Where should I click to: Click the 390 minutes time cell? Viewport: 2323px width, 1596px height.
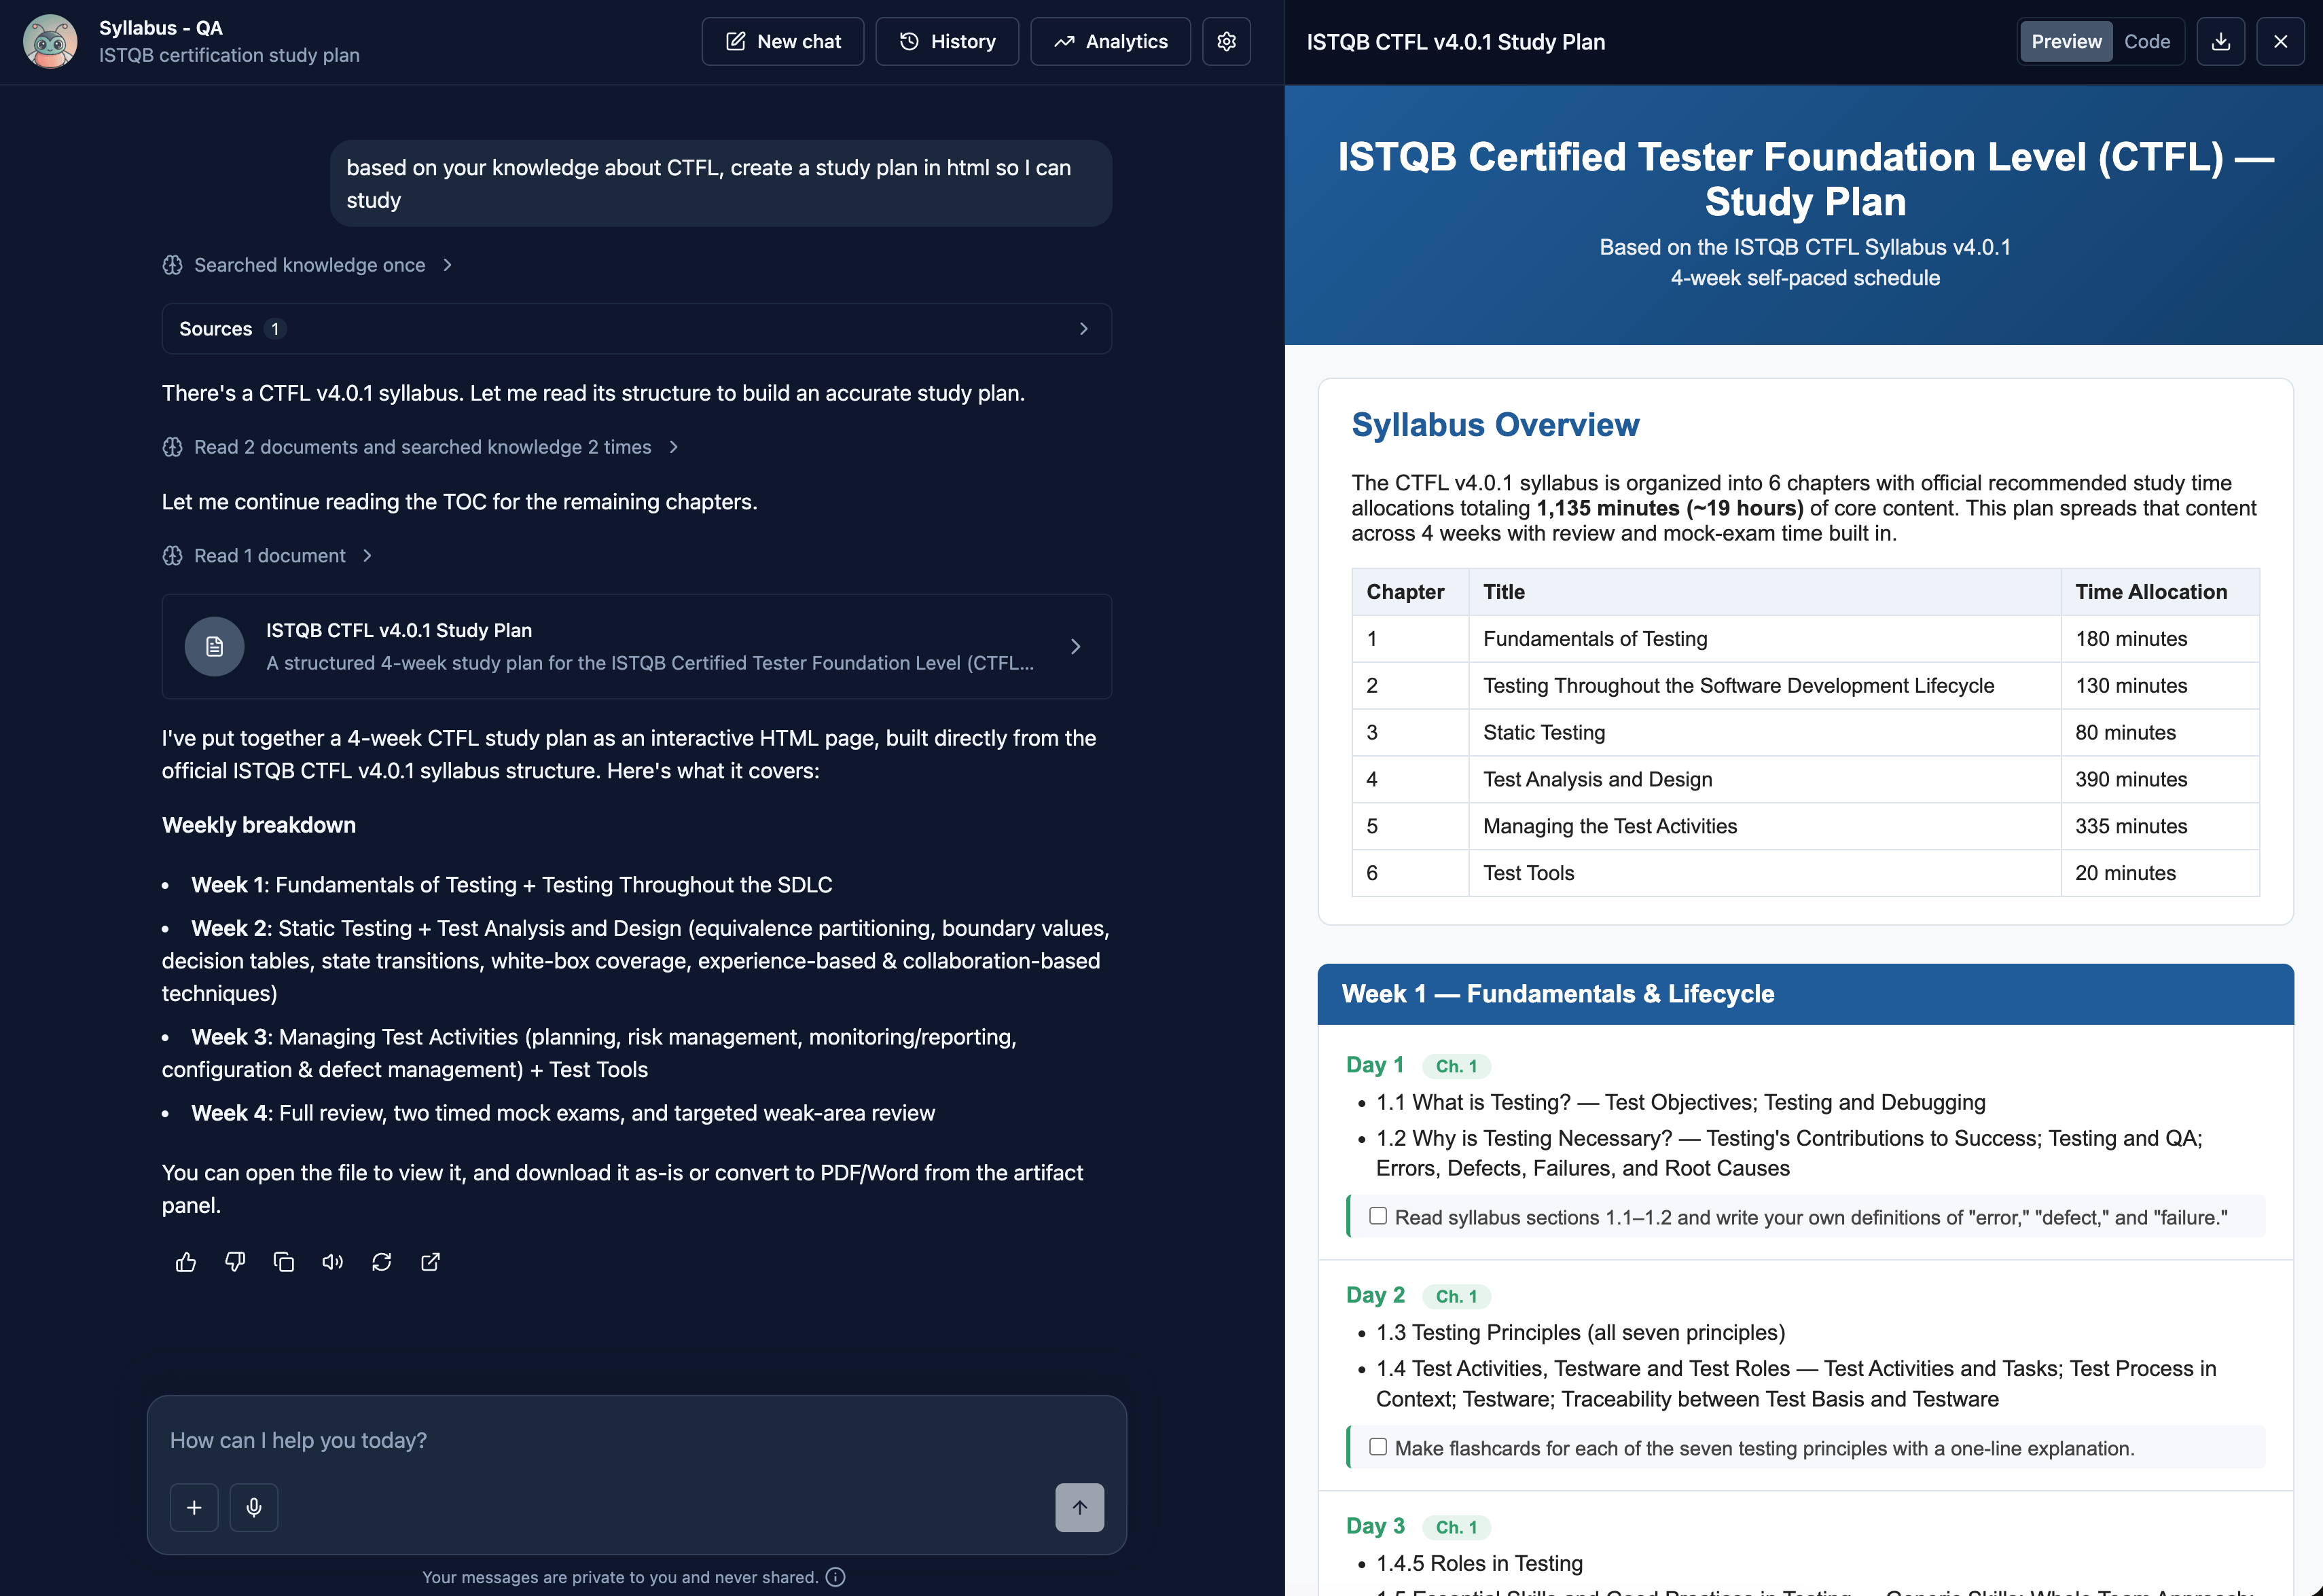[2160, 780]
